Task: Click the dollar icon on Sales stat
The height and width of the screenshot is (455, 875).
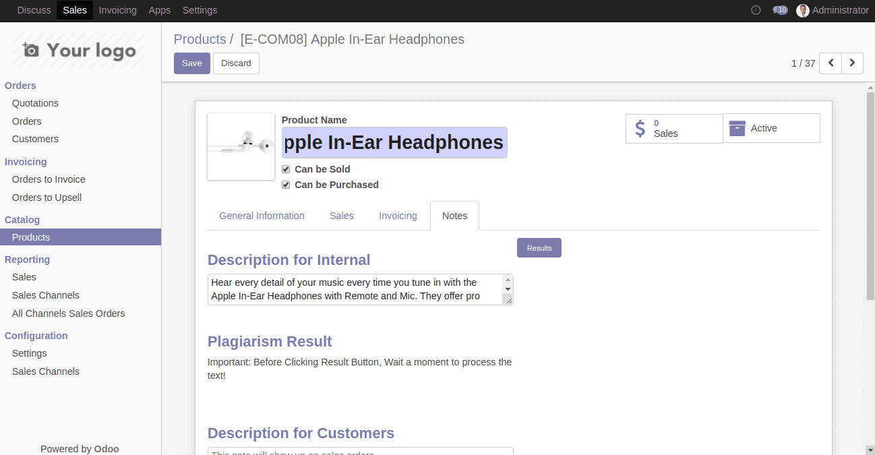Action: (640, 128)
